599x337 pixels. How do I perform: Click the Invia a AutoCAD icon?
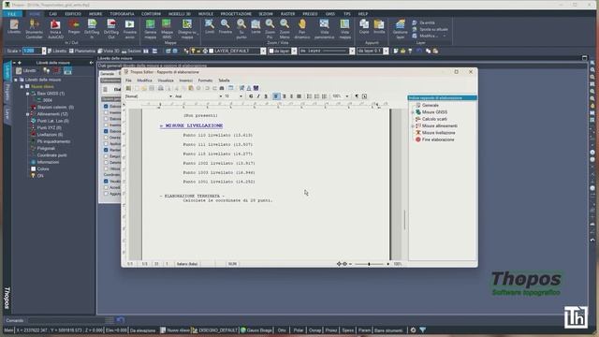point(55,29)
